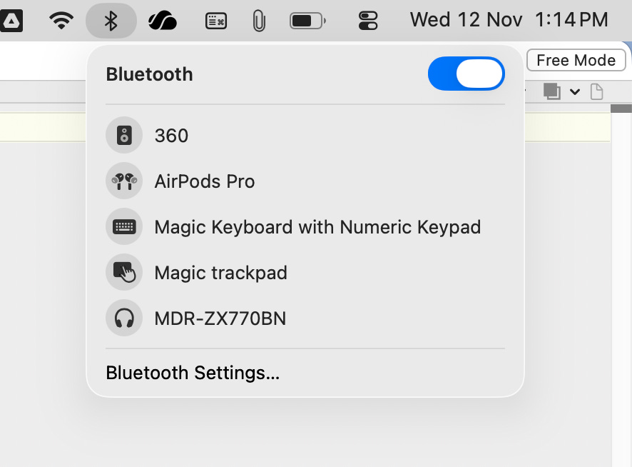Click the vertical scrollbar thumb at right

pyautogui.click(x=621, y=109)
